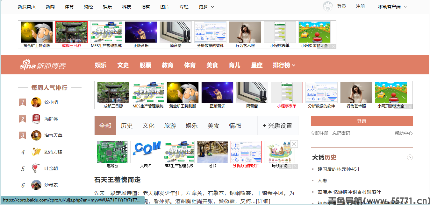
Task: Open 财经 in top navigation
Action: (88, 7)
